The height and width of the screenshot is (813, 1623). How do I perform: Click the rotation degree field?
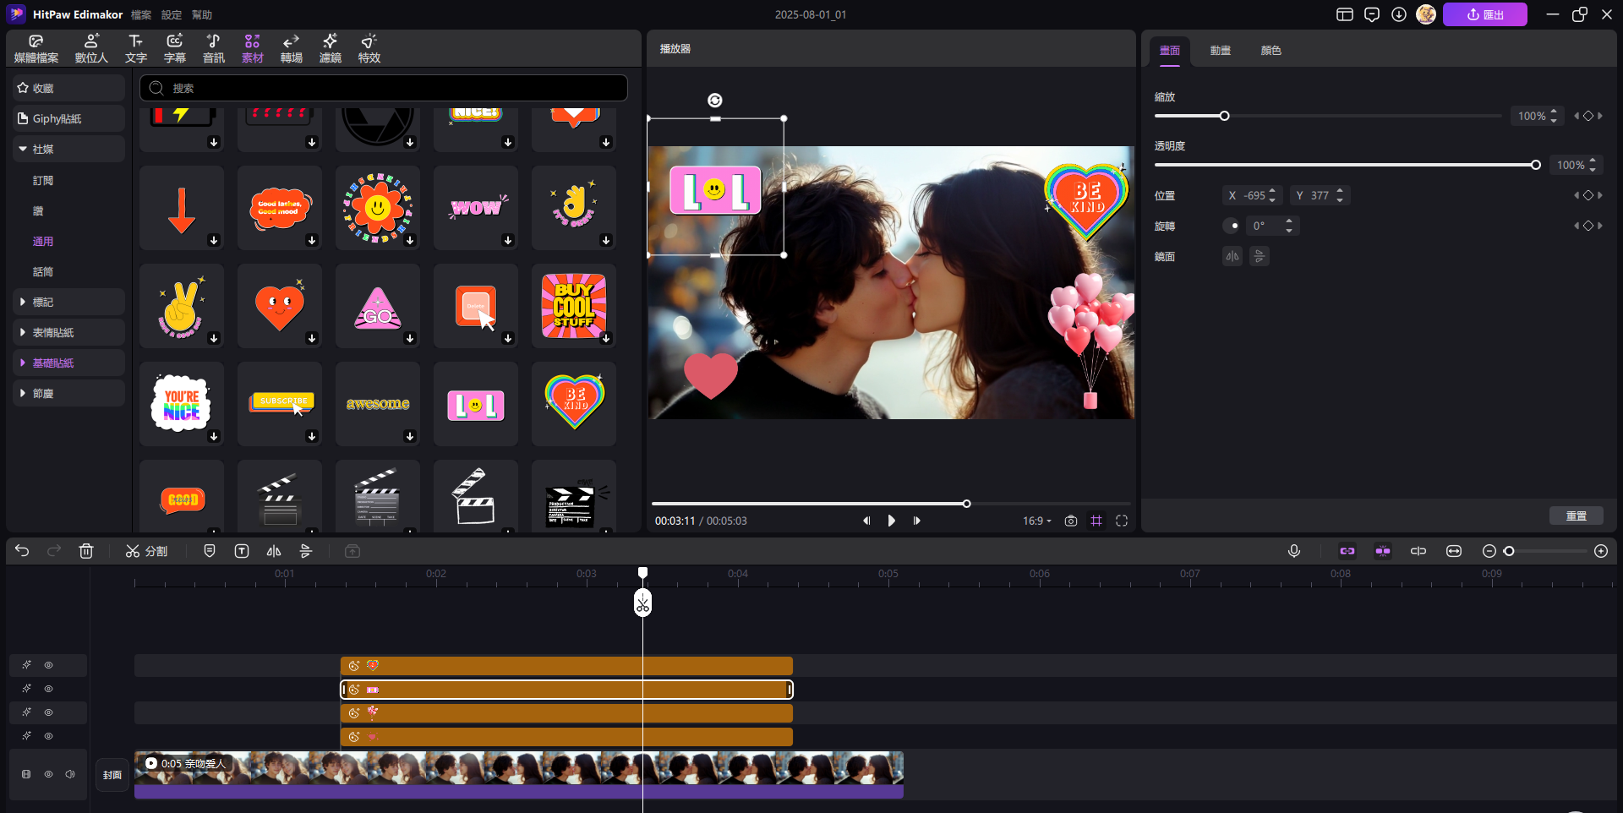[1271, 226]
